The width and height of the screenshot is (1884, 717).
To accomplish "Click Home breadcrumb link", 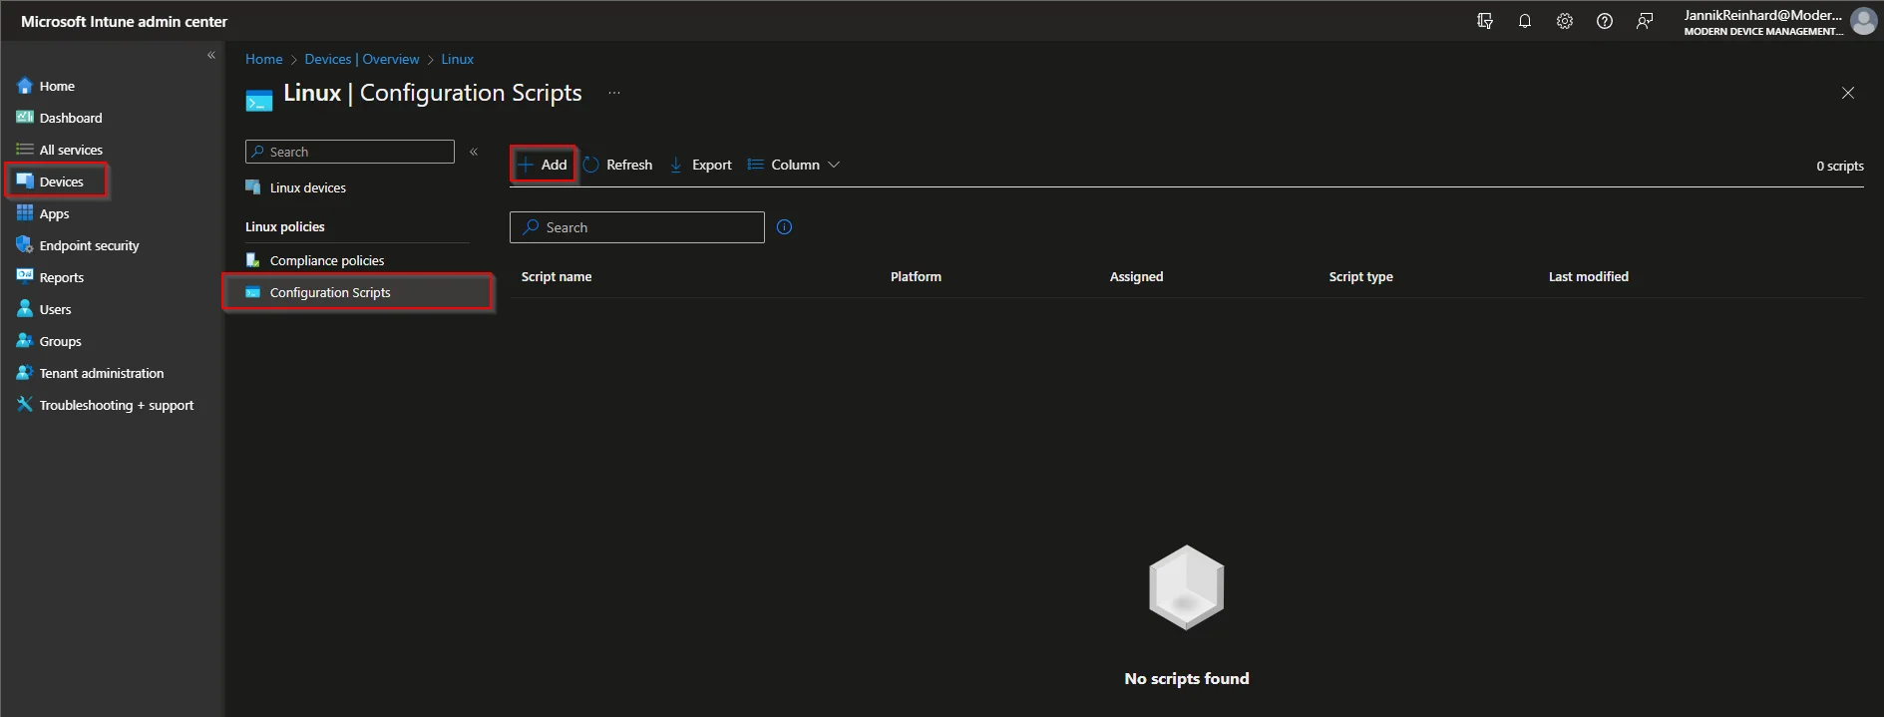I will [264, 59].
